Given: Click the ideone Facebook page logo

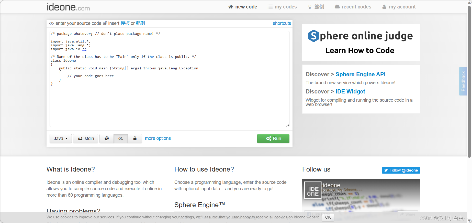Looking at the screenshot, I should tap(313, 190).
